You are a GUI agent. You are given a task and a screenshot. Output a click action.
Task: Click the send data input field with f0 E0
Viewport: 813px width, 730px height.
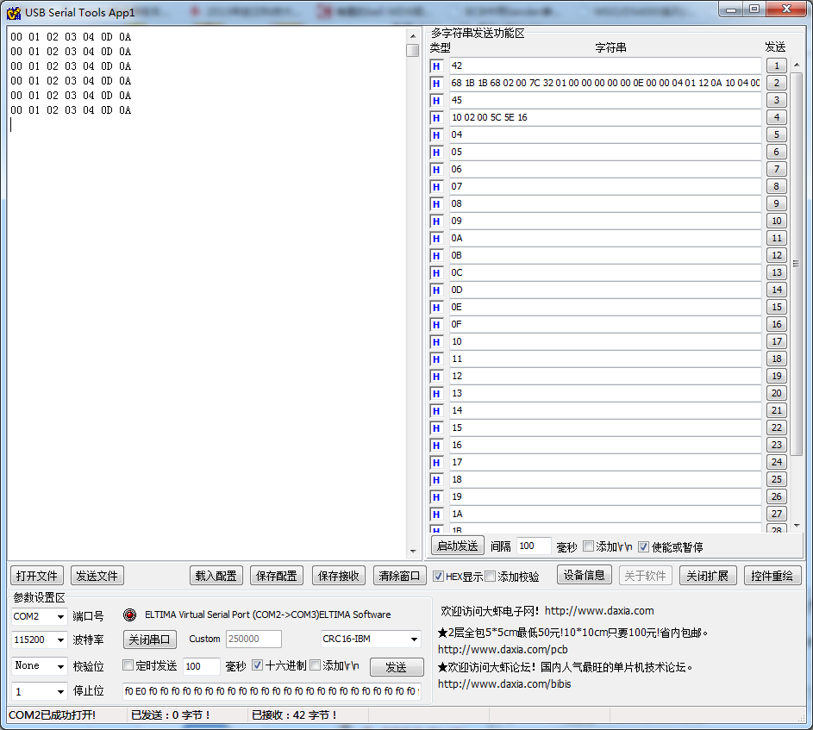pos(272,691)
